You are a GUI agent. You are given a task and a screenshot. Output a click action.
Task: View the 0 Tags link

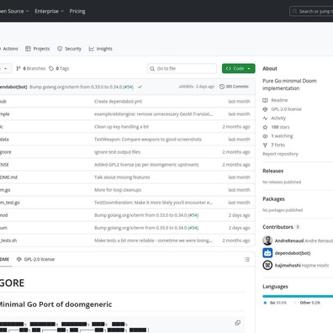59,68
